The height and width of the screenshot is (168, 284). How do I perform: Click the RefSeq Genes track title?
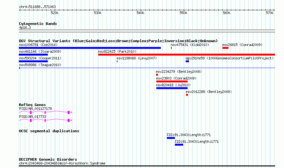(32, 105)
